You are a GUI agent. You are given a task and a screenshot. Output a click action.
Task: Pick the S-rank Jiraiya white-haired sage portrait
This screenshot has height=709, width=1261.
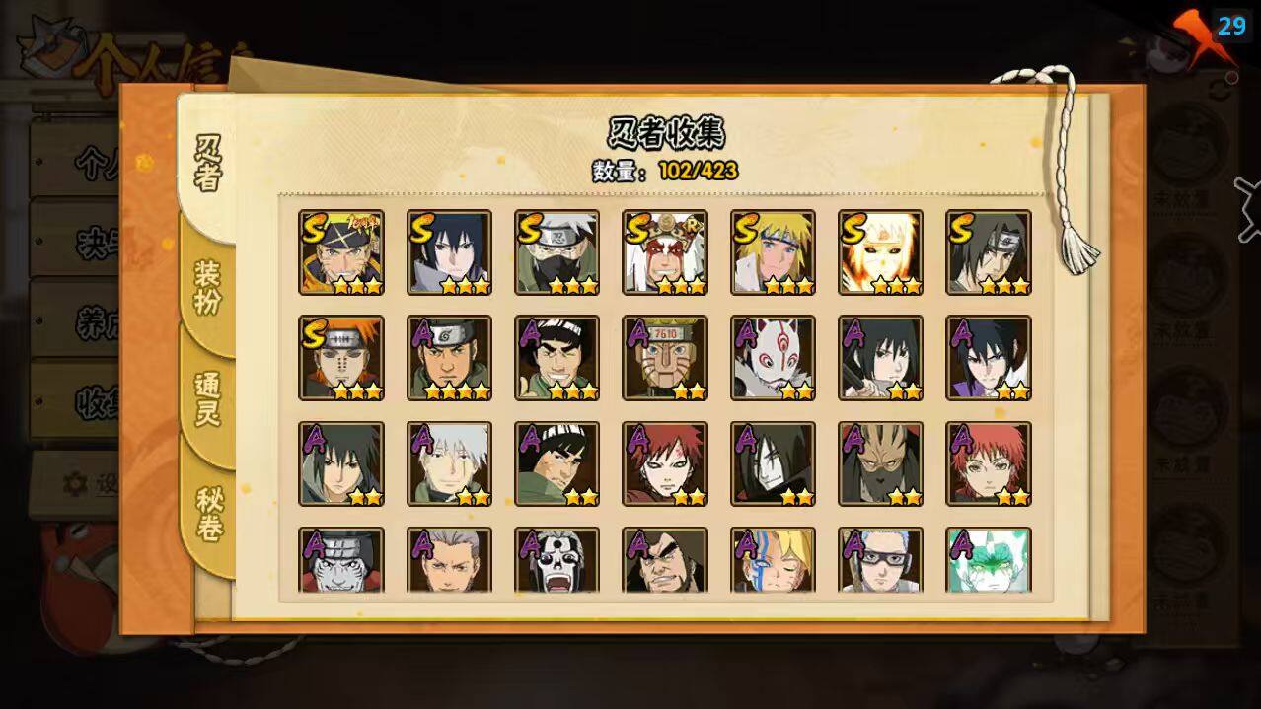(x=665, y=252)
